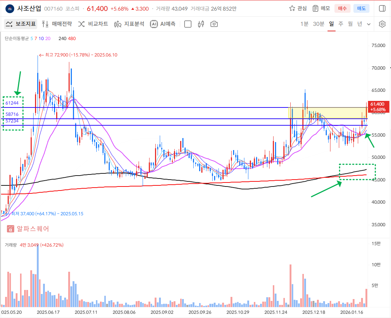Click the 매수 buy button
Image resolution: width=391 pixels, height=318 pixels.
tap(342, 8)
